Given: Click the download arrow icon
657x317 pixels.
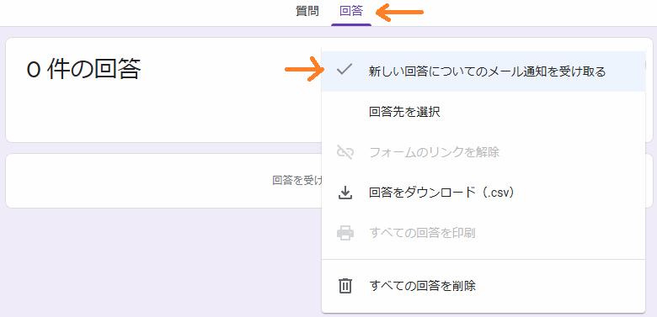Looking at the screenshot, I should [x=345, y=193].
